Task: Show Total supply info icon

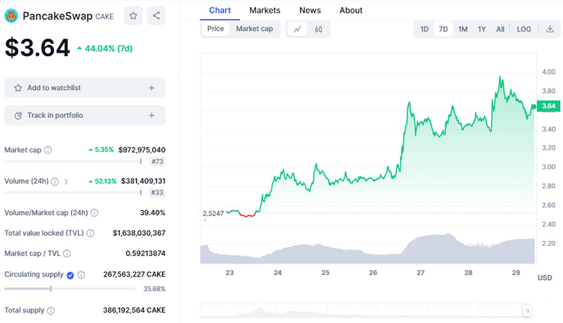Action: pos(51,310)
